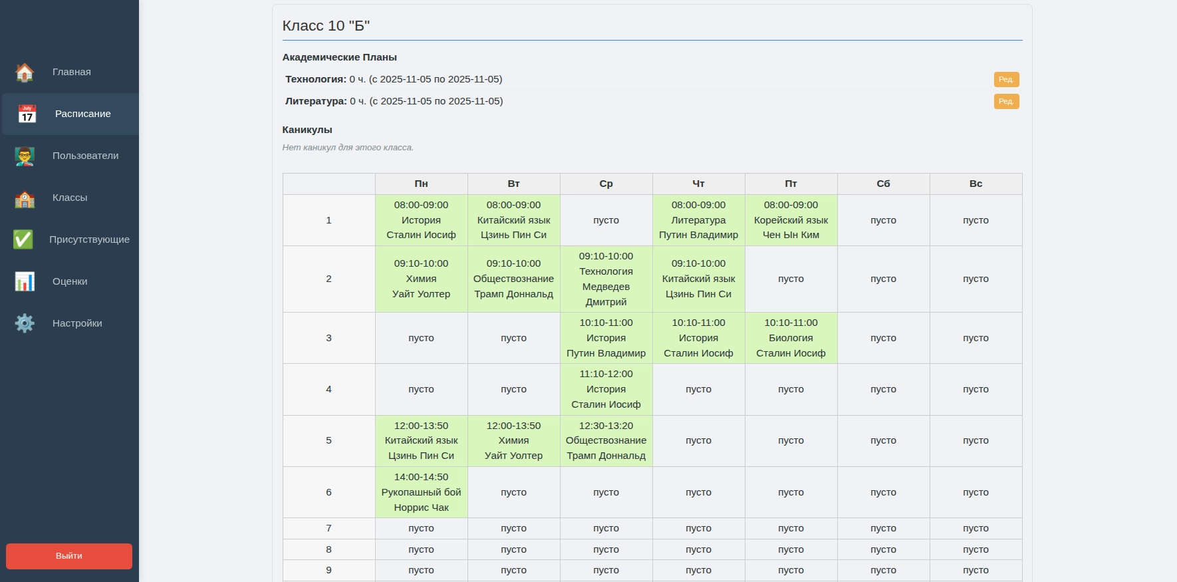The height and width of the screenshot is (582, 1177).
Task: Click the red Выйти button
Action: [x=69, y=556]
